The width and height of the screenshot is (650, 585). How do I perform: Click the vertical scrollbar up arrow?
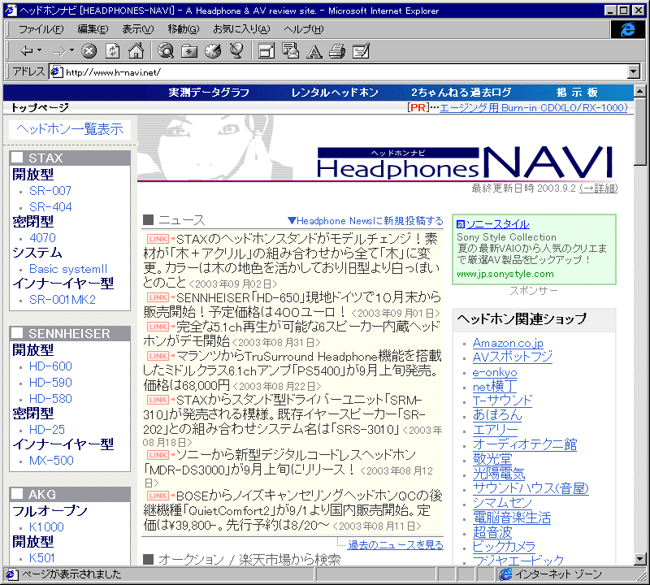[639, 91]
